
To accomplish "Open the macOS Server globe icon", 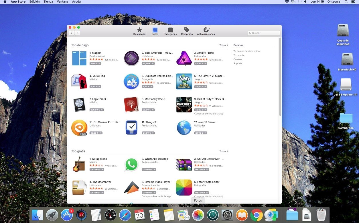I will point(184,128).
